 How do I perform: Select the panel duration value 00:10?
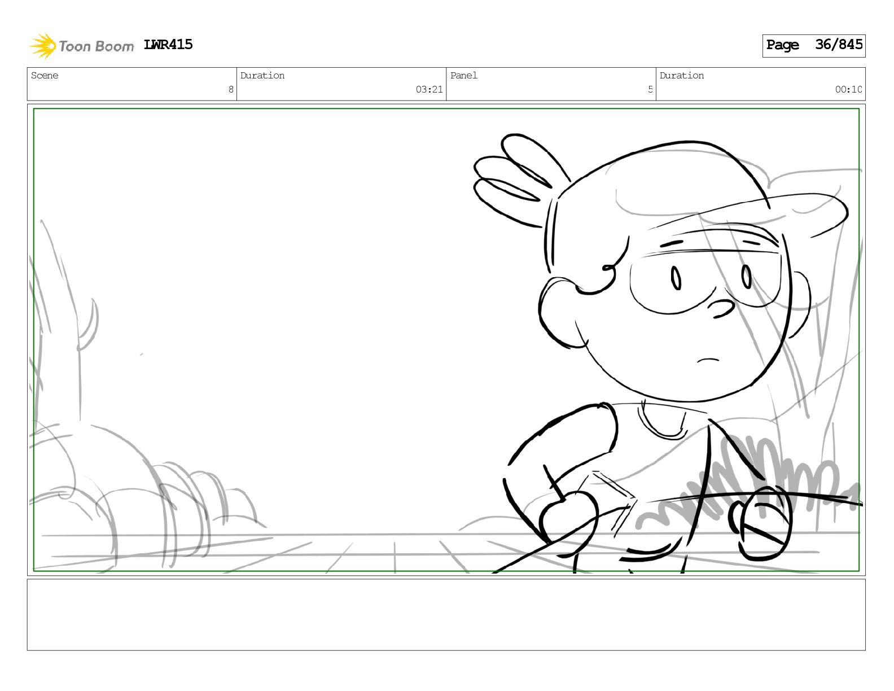(x=849, y=89)
